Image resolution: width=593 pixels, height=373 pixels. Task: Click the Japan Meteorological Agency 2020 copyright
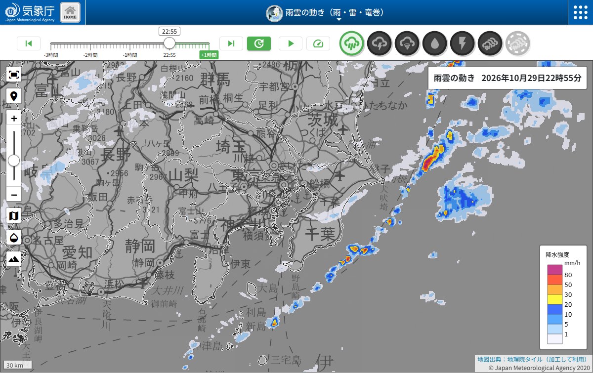tap(539, 368)
